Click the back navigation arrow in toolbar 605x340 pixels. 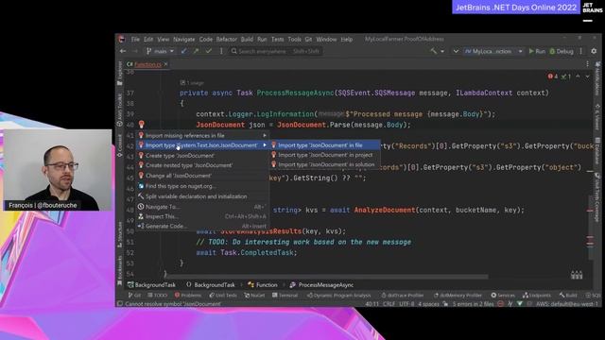click(123, 51)
